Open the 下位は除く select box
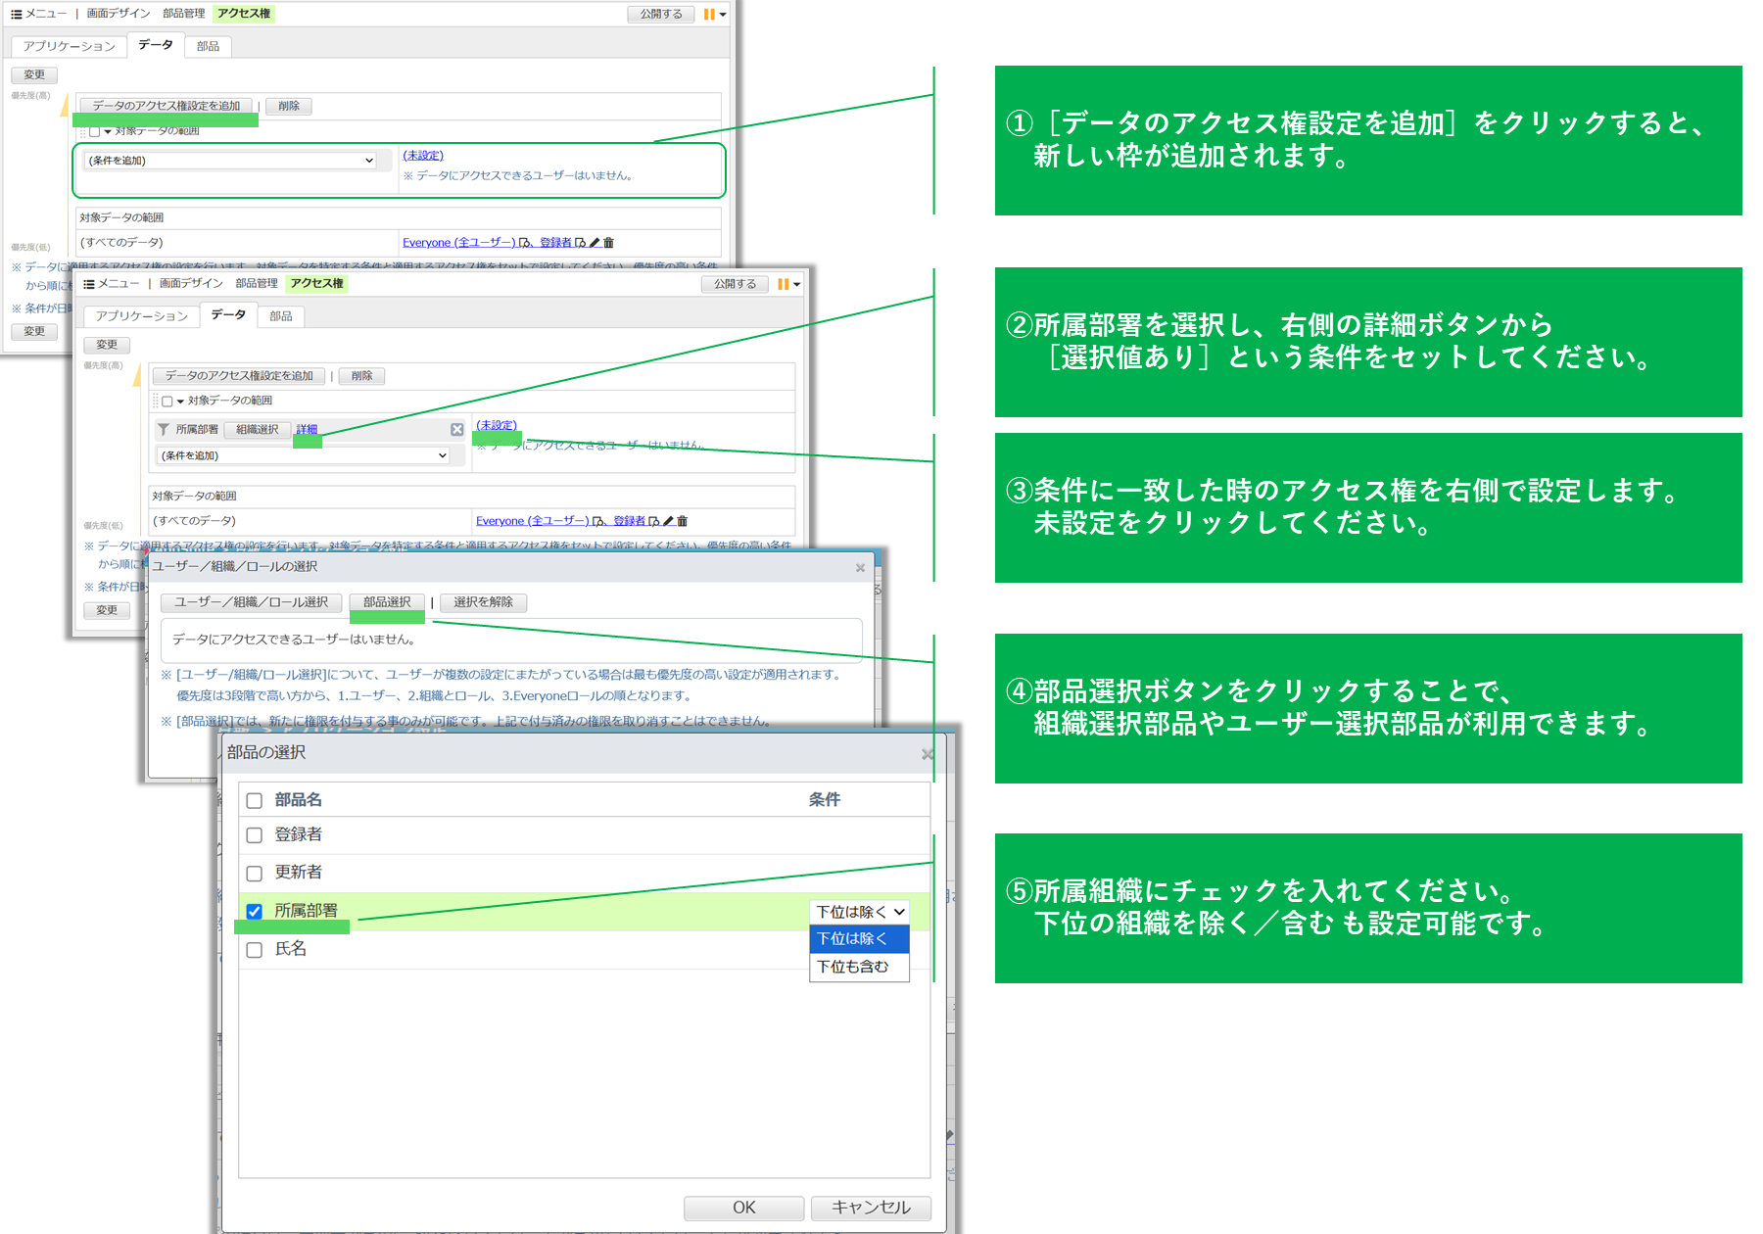 pyautogui.click(x=859, y=912)
